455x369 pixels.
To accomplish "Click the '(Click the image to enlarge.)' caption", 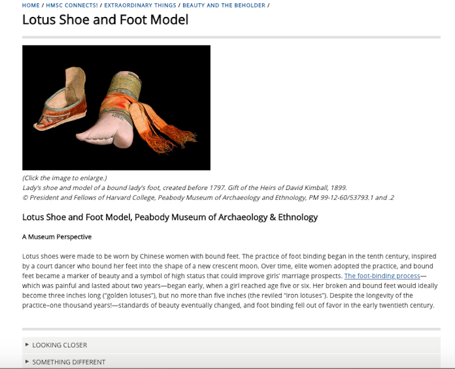I will coord(64,178).
